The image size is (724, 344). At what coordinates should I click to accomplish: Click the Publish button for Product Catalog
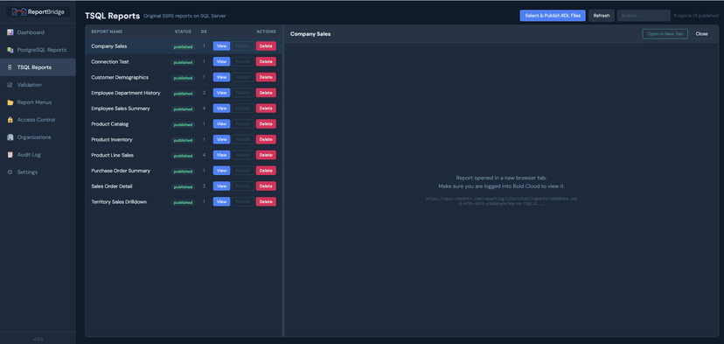pos(243,124)
